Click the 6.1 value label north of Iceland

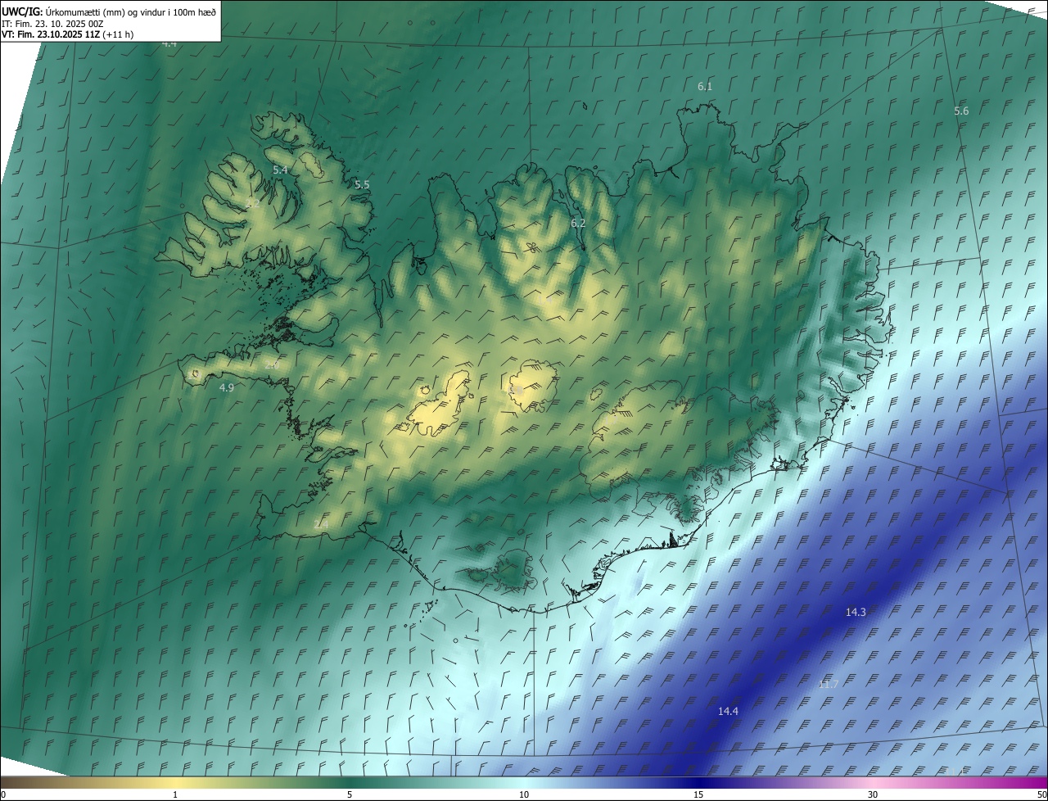tap(705, 87)
